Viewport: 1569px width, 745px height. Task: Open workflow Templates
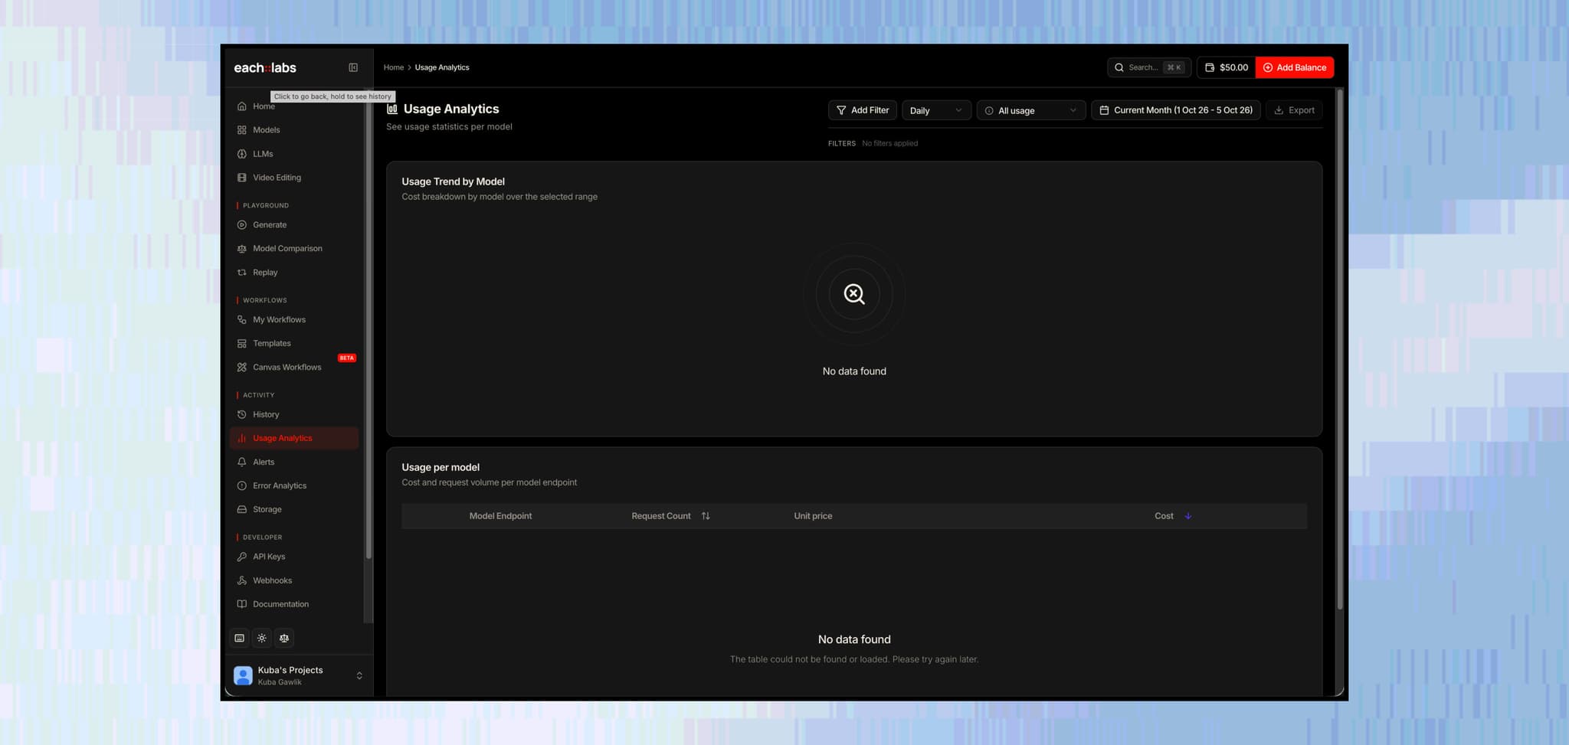point(294,344)
